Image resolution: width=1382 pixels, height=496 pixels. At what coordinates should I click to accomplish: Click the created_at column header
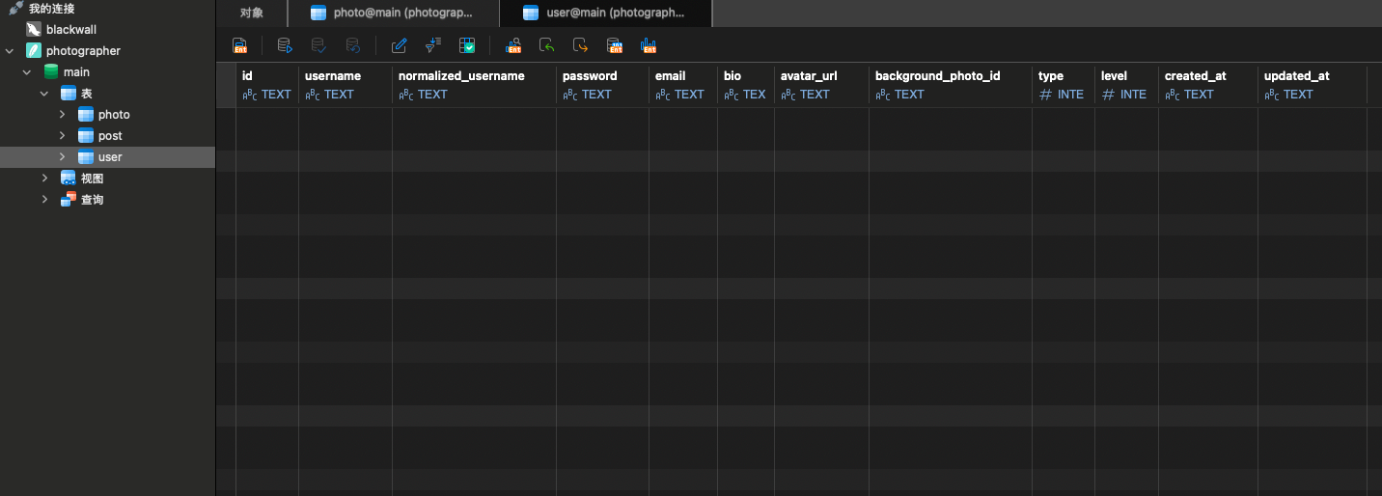(1208, 85)
